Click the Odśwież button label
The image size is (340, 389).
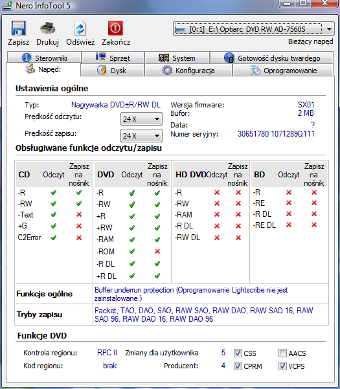[80, 42]
